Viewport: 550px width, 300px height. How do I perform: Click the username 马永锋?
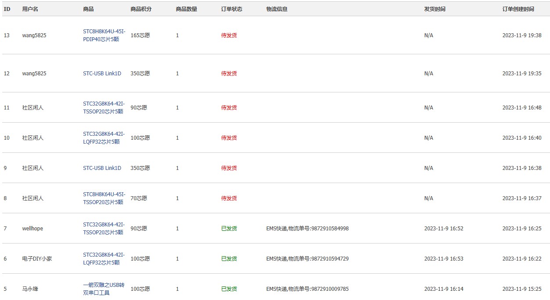tap(30, 289)
